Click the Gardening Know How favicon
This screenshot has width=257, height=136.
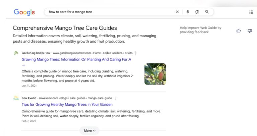pyautogui.click(x=16, y=53)
